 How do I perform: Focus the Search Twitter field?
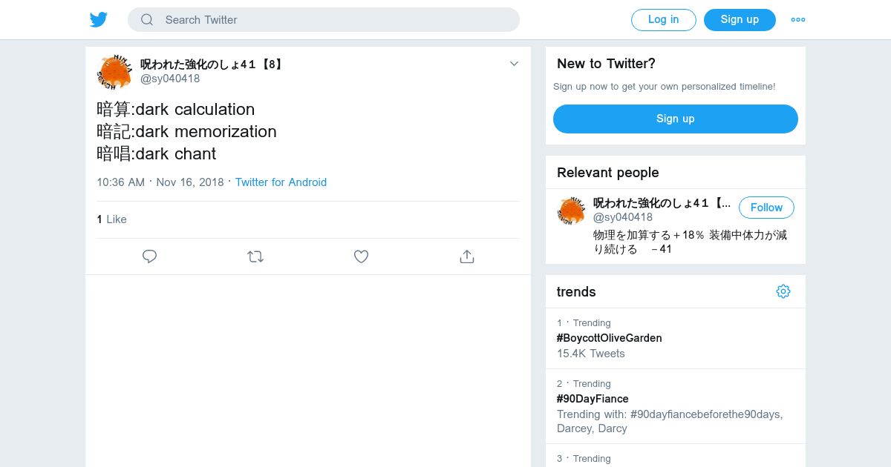pyautogui.click(x=334, y=20)
